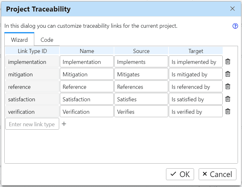Focus the 'Enter new link type' field
Image resolution: width=242 pixels, height=187 pixels.
tap(32, 124)
